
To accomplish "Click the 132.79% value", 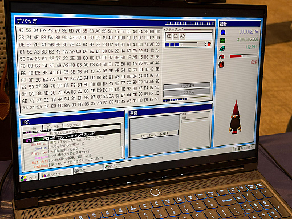I will 252,47.
